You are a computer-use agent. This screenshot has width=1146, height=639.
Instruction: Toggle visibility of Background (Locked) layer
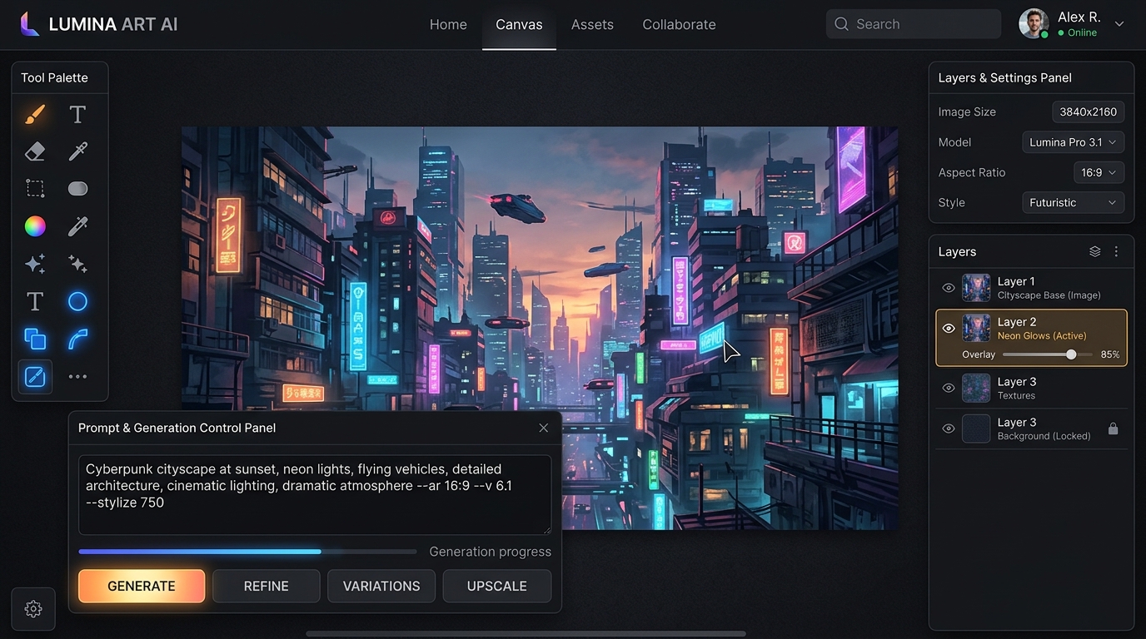pos(948,428)
